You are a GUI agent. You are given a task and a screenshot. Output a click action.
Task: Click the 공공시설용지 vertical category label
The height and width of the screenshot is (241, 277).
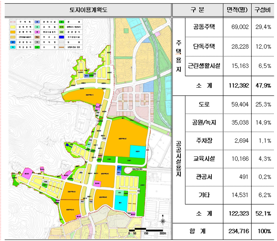(x=178, y=158)
